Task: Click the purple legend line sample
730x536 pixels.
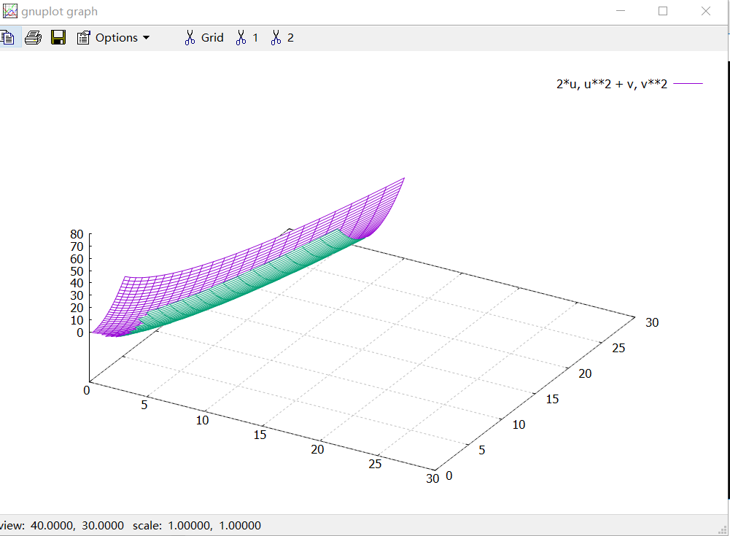Action: pos(688,84)
